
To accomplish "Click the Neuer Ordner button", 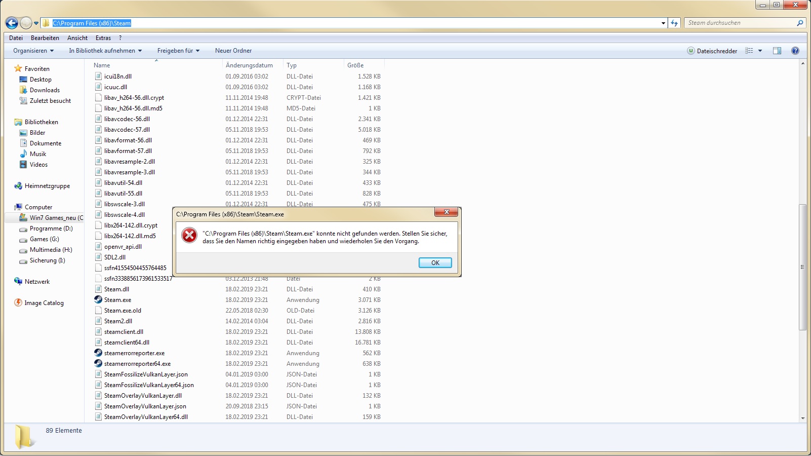I will pyautogui.click(x=233, y=51).
